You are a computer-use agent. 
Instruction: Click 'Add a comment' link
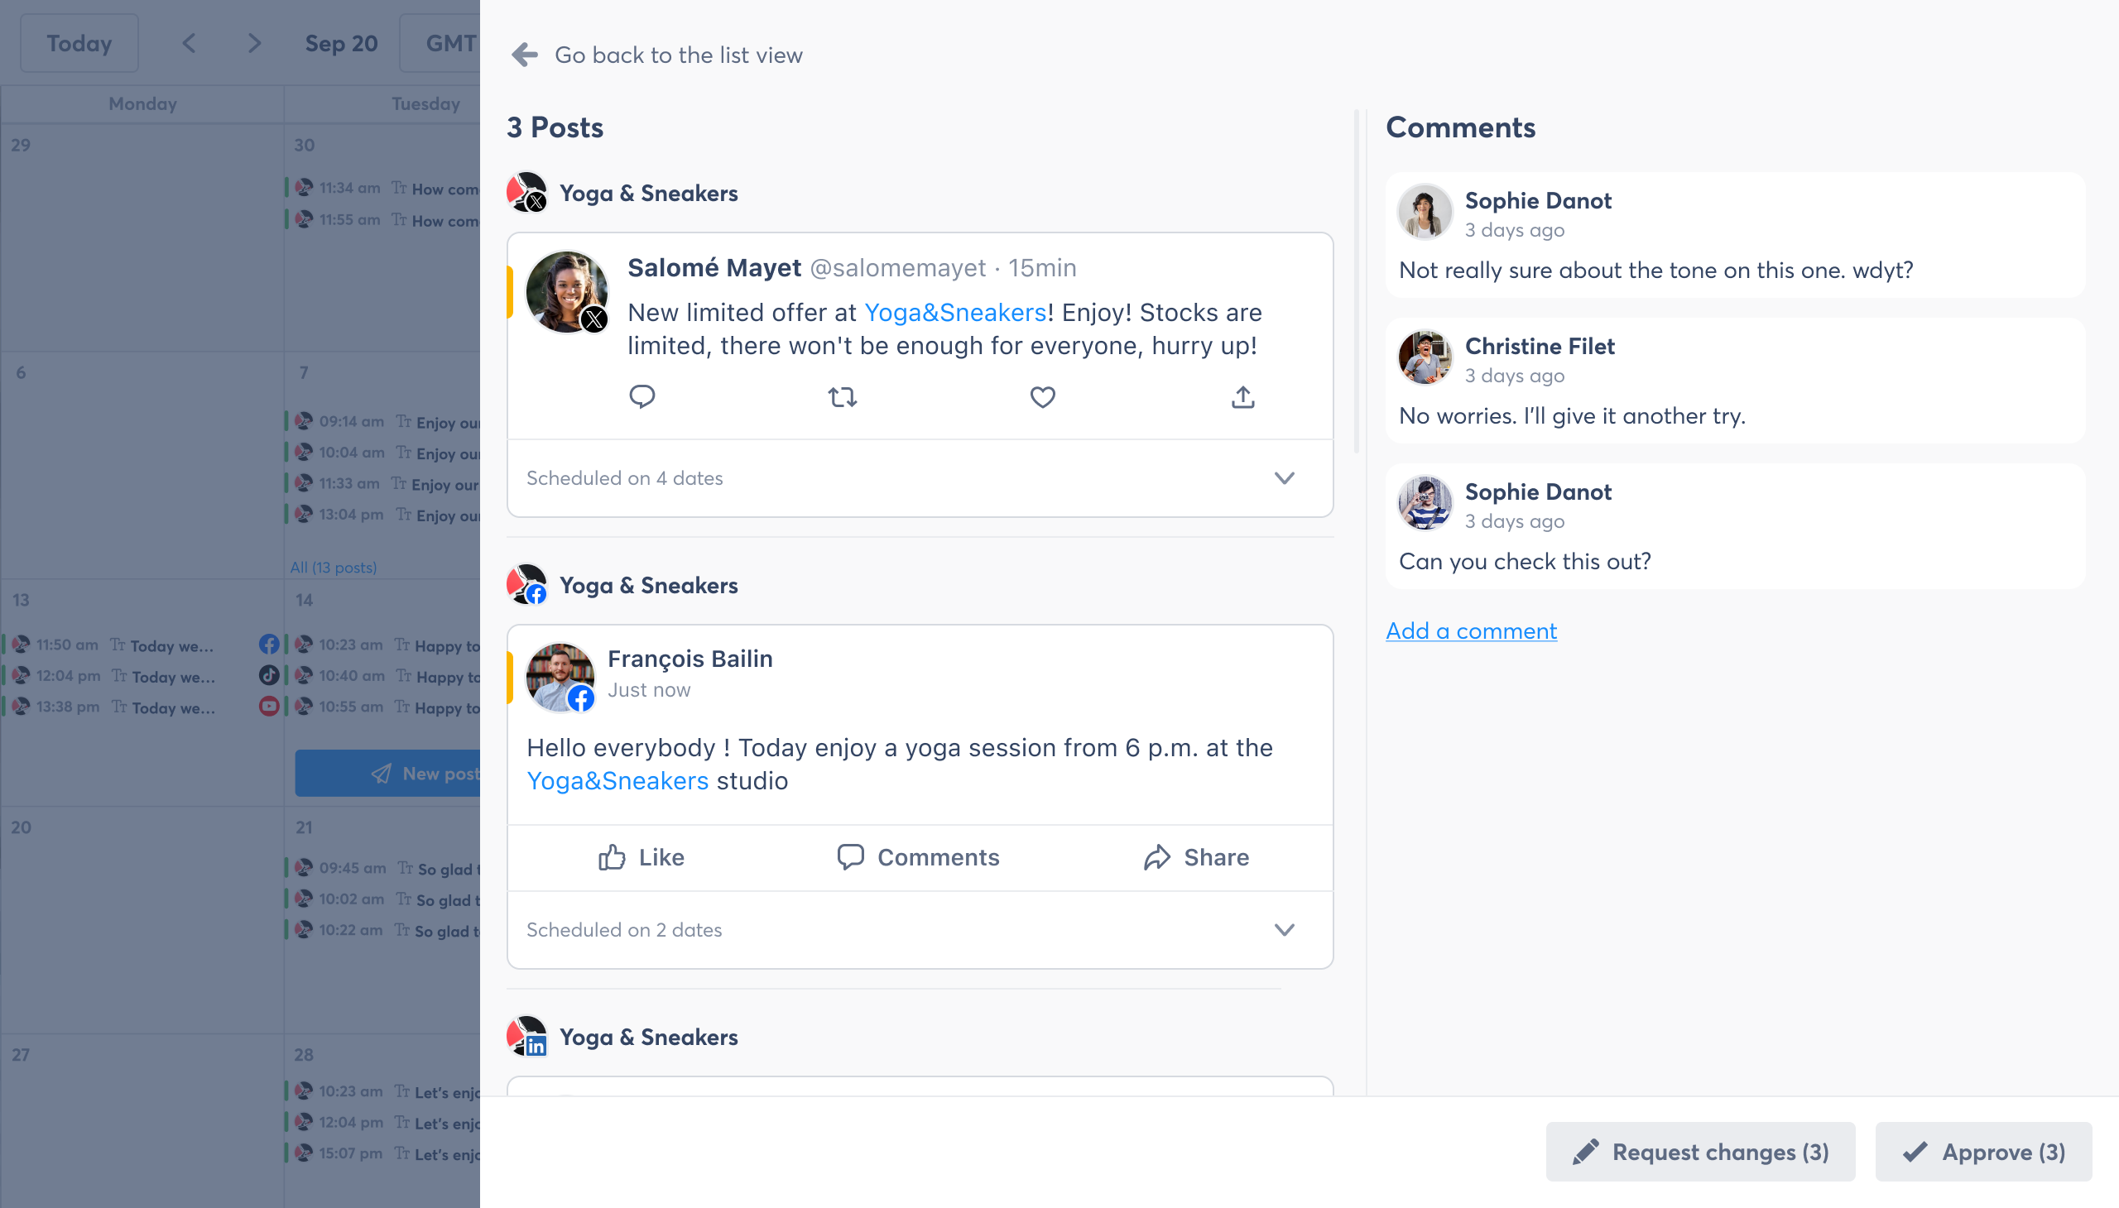click(1470, 630)
